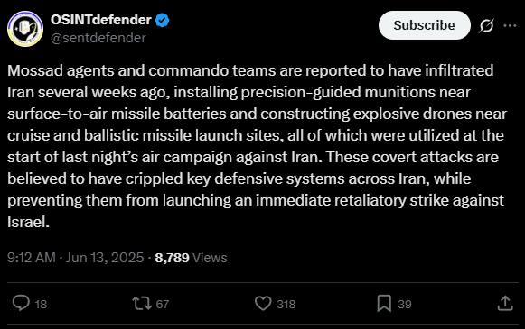This screenshot has height=329, width=525.
Task: Open the @sentdefender handle link
Action: [x=98, y=38]
